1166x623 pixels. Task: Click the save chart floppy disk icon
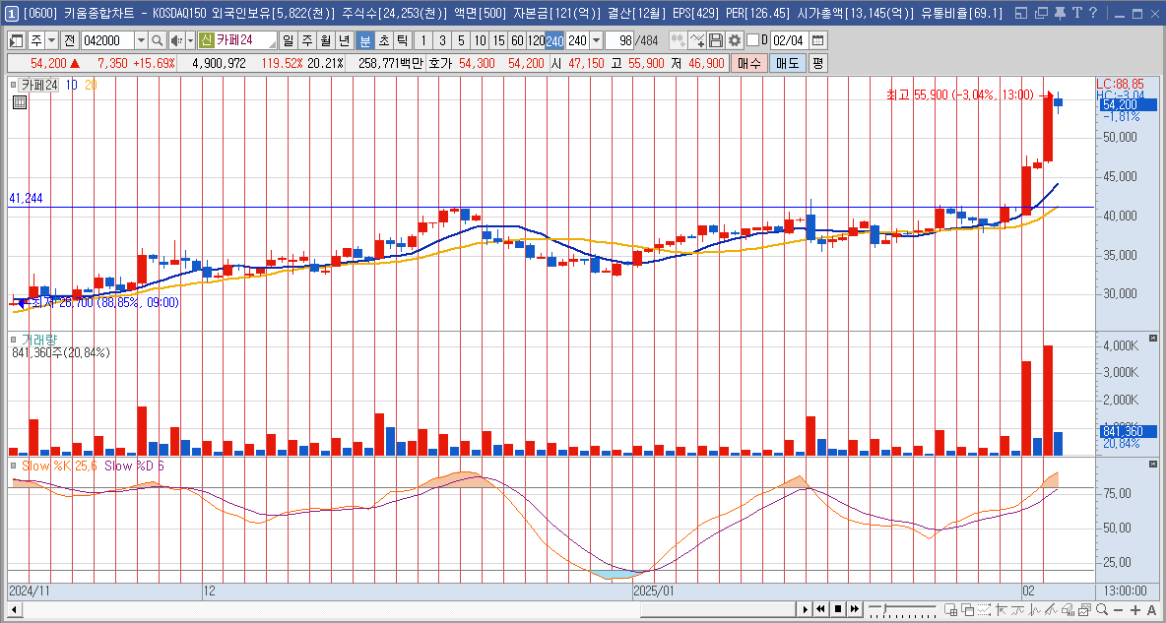(715, 41)
